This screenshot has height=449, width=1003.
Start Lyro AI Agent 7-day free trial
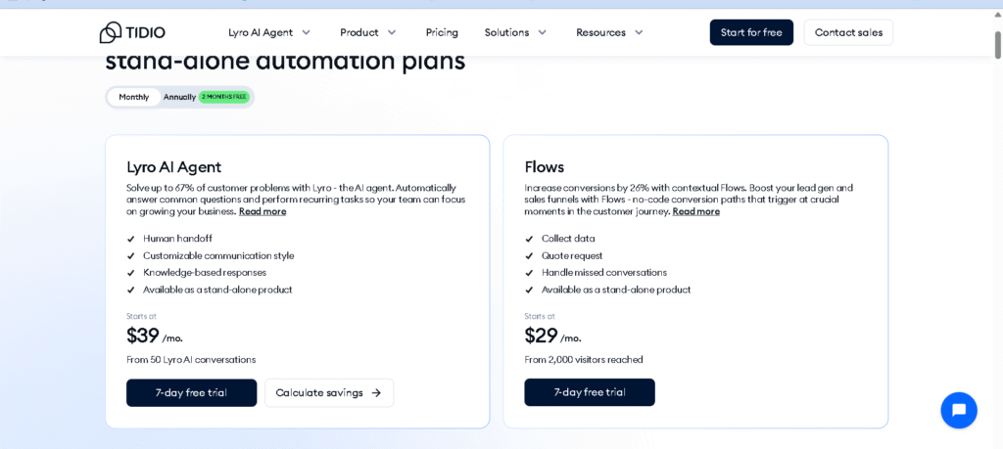pos(191,393)
